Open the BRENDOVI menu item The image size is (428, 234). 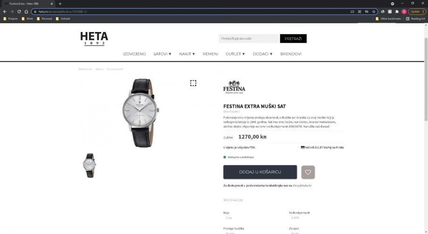point(291,54)
